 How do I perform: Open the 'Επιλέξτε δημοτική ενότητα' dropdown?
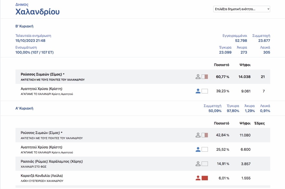point(242,9)
